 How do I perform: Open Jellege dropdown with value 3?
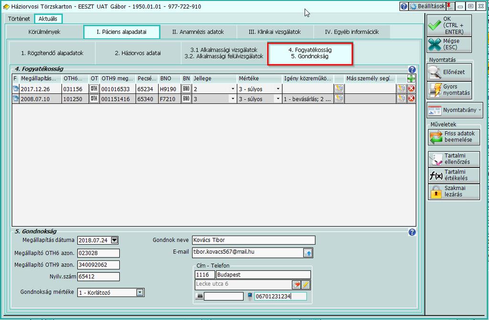coord(233,99)
